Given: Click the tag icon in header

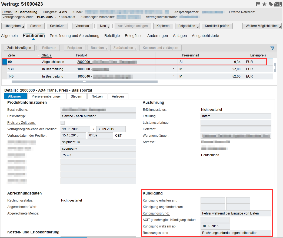Looking at the screenshot, I should [x=271, y=4].
